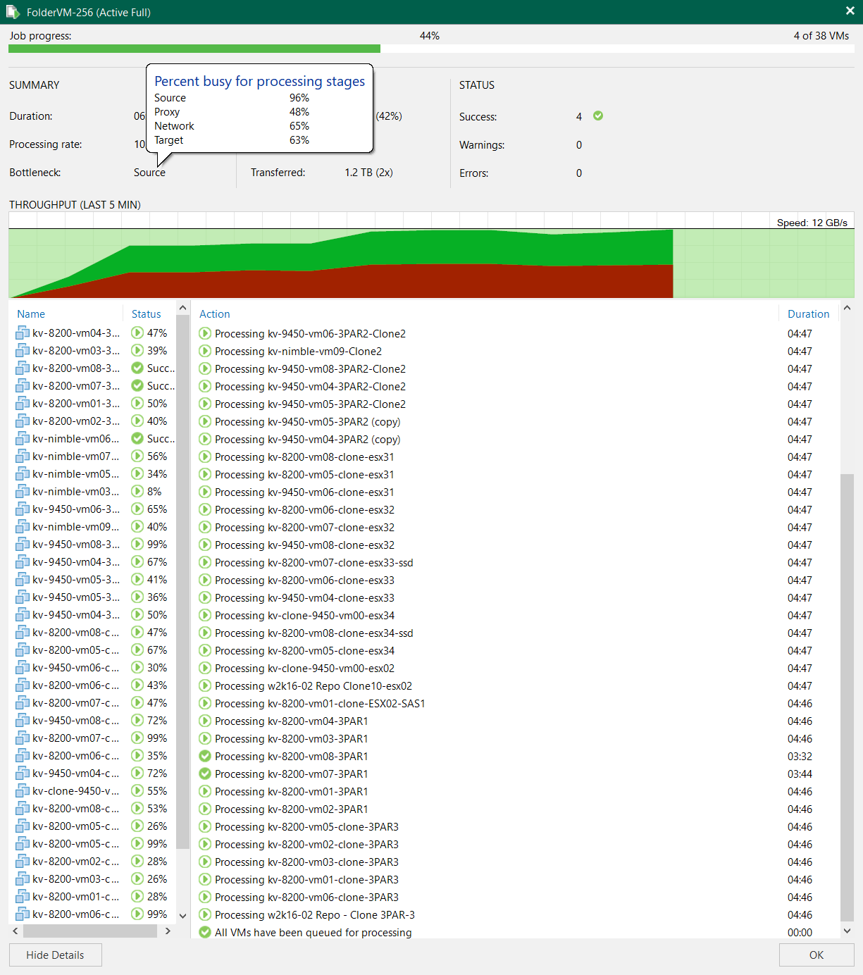Select the kv-9450-vm06-3 row at 65%
The image size is (863, 975).
coord(93,509)
